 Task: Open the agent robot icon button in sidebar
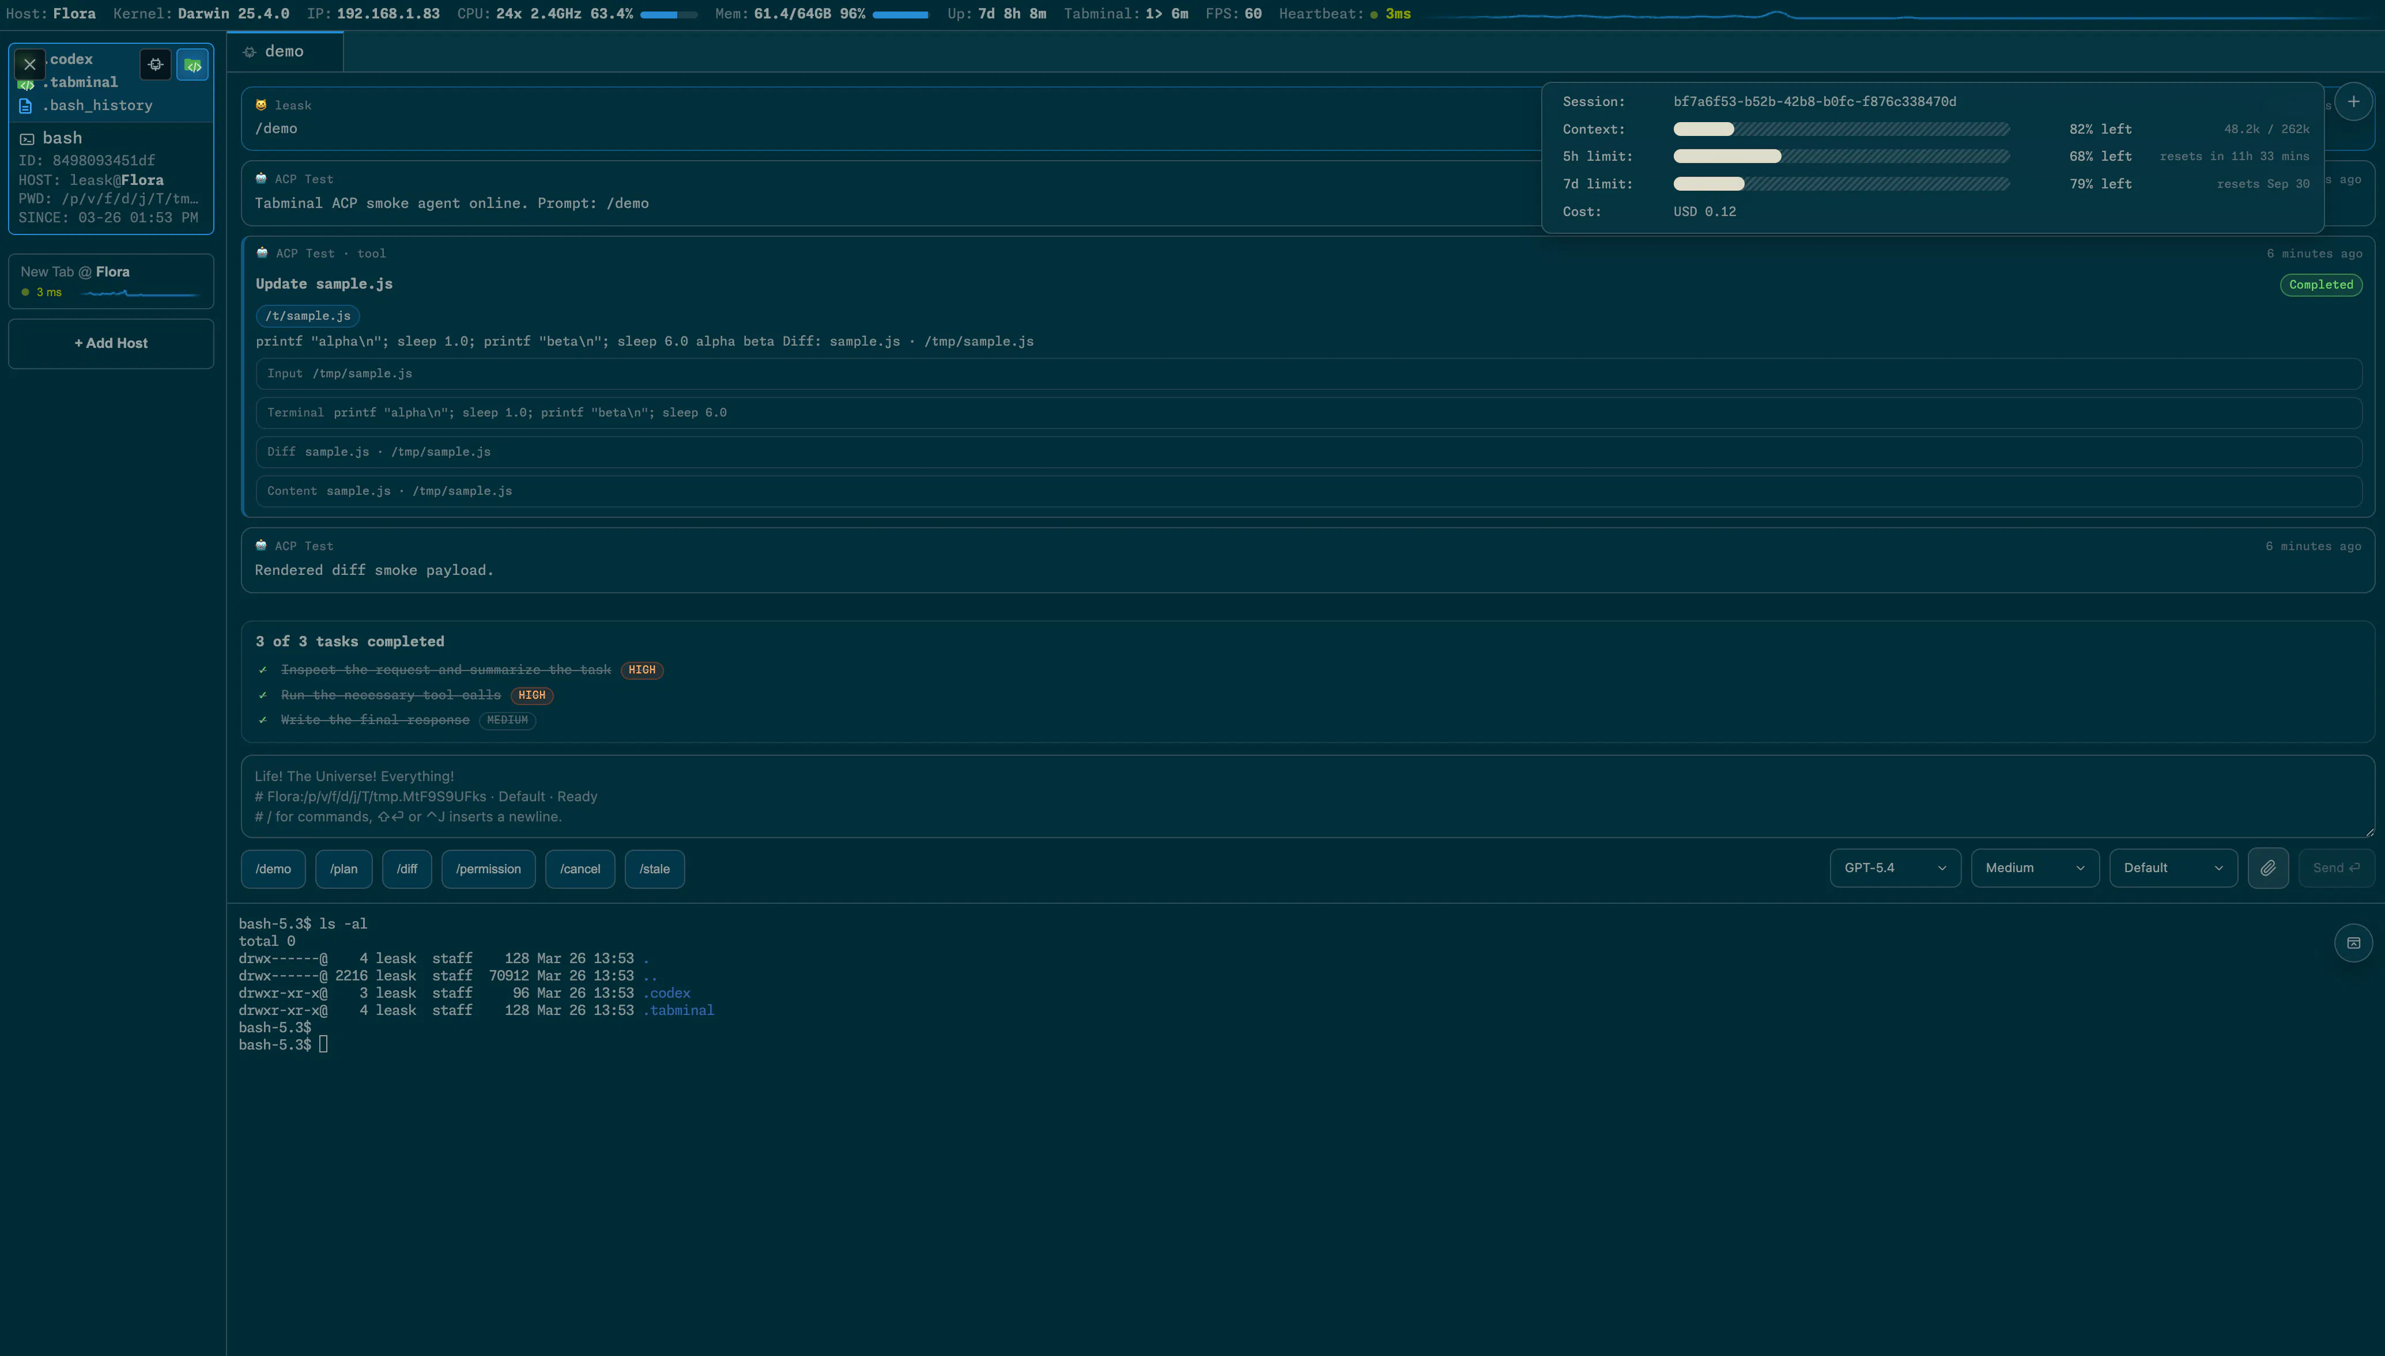(156, 65)
